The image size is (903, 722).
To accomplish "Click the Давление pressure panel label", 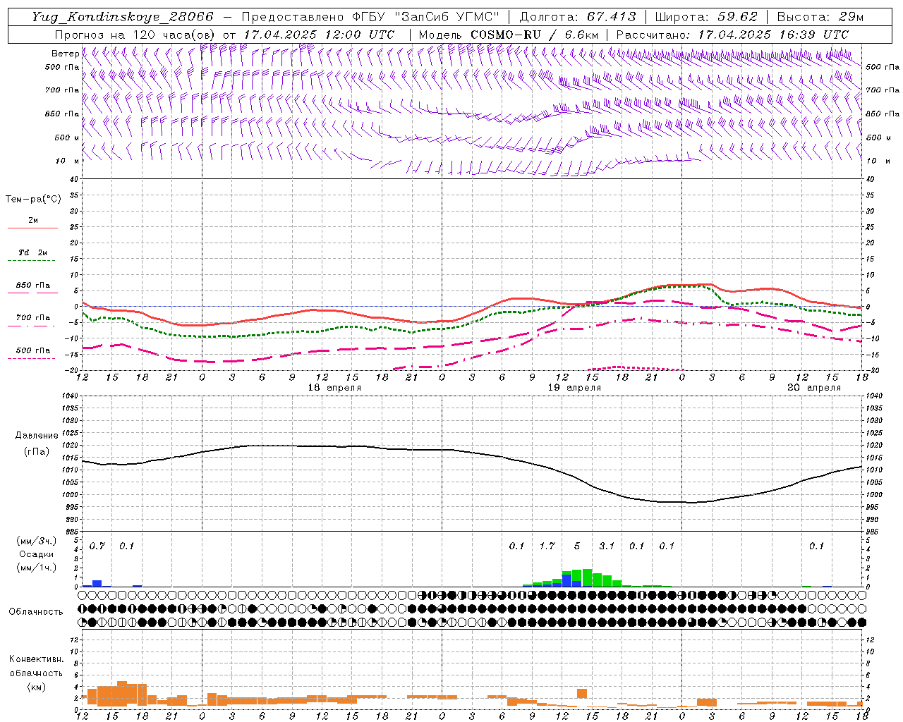I will pyautogui.click(x=37, y=436).
